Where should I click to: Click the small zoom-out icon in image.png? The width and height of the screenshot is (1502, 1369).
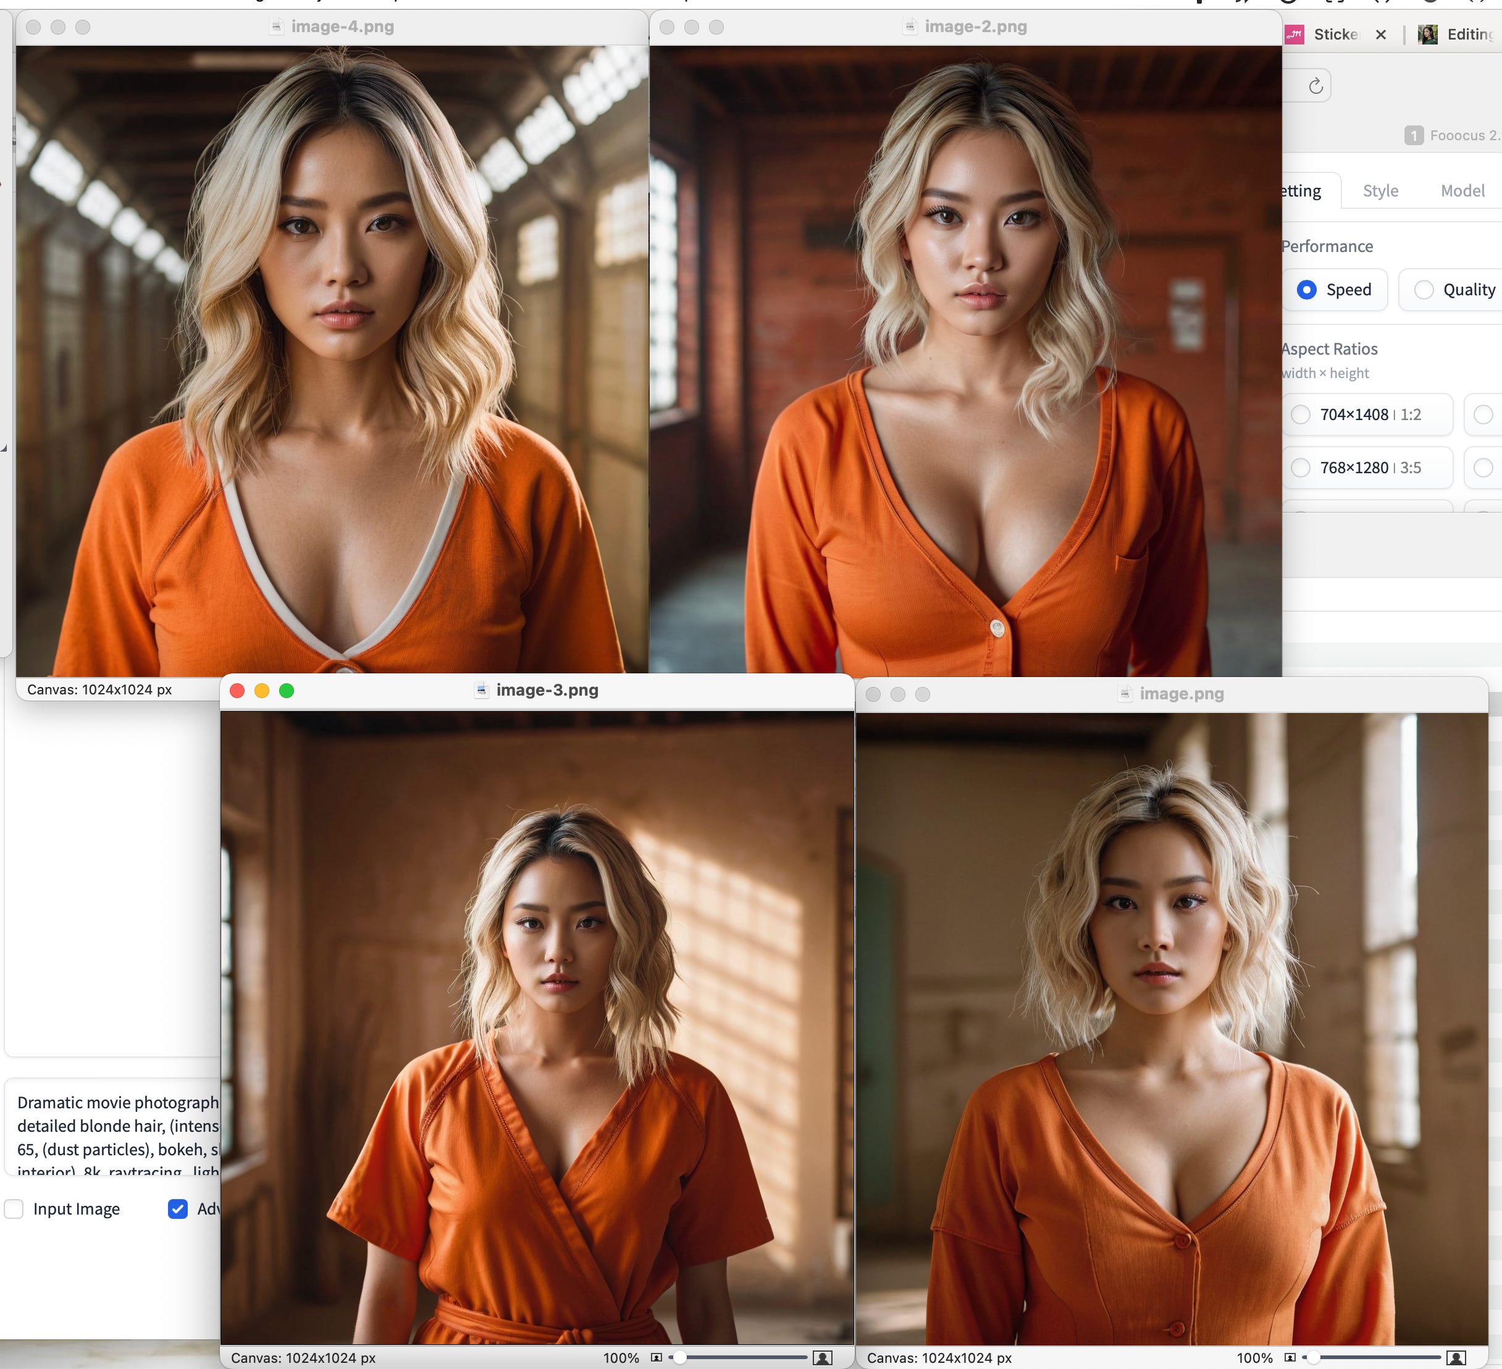pos(1290,1358)
